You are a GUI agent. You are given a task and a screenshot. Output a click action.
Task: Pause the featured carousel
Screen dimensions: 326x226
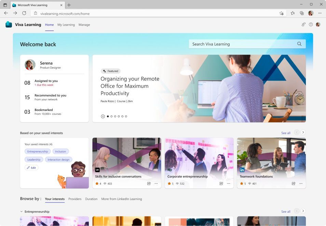[x=103, y=116]
